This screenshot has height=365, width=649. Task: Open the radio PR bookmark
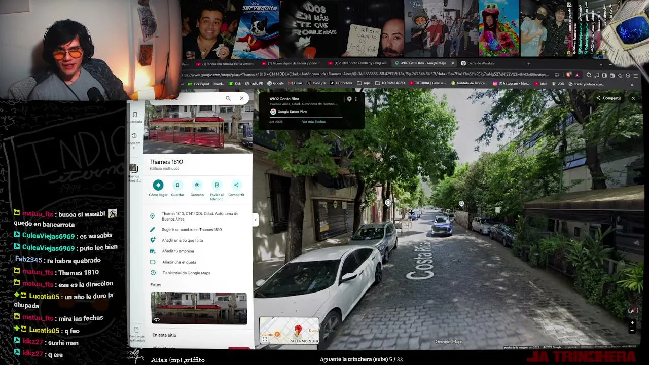(x=254, y=83)
